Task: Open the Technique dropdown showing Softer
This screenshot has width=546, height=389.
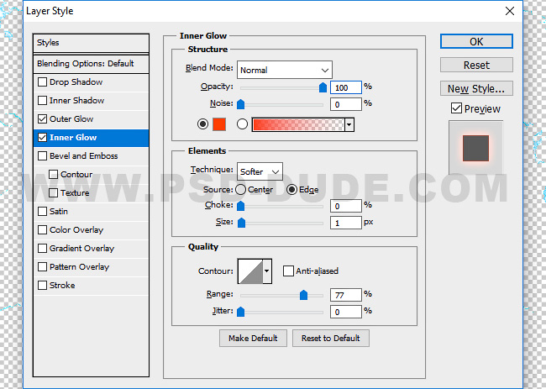Action: click(x=260, y=171)
